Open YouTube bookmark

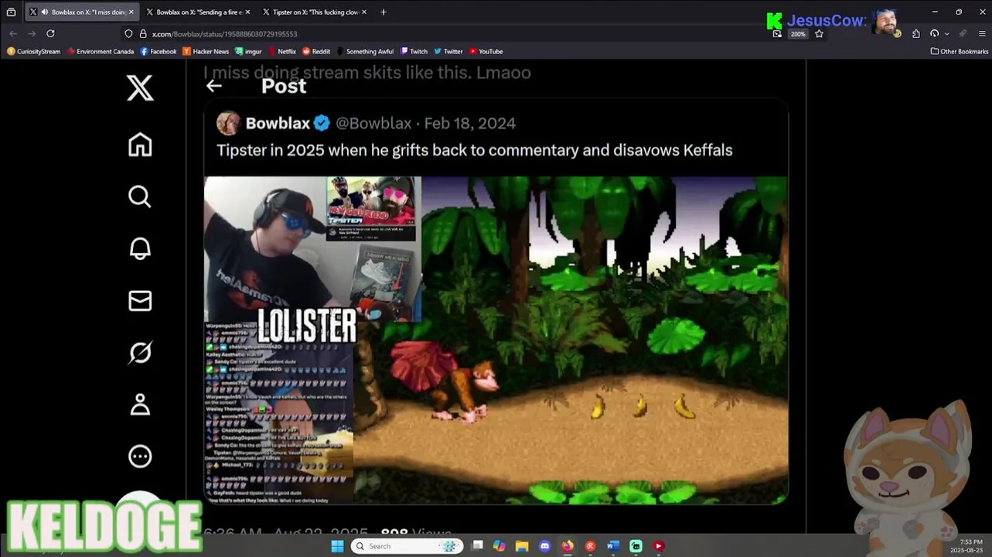click(486, 52)
